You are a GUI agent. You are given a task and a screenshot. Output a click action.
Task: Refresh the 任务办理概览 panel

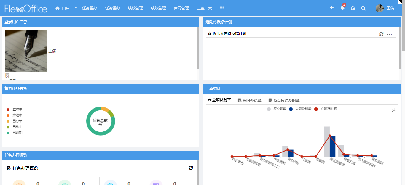coord(191,168)
